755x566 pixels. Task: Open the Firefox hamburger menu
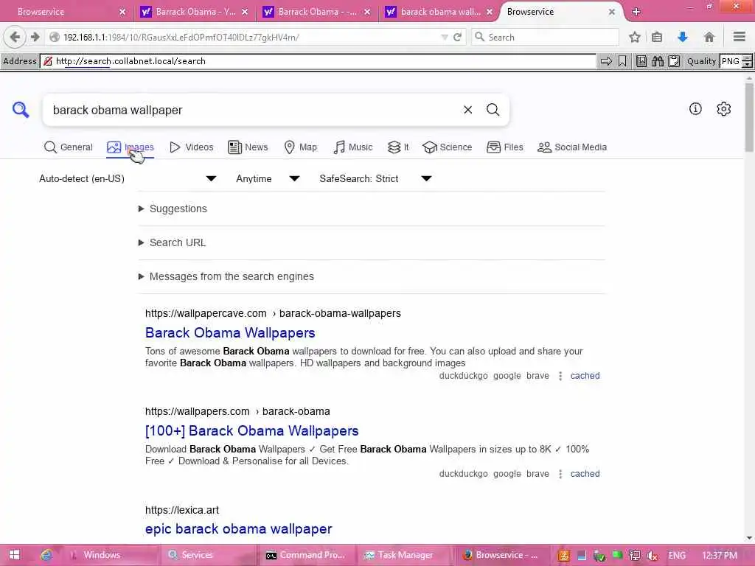739,37
